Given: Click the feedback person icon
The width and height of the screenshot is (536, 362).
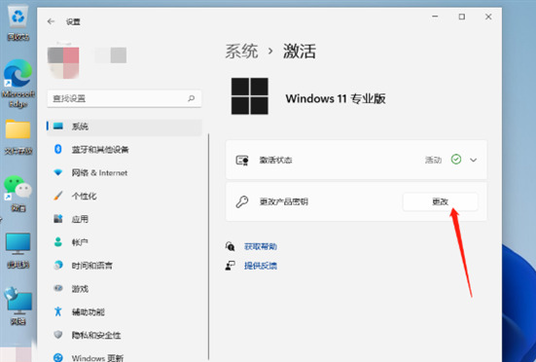Looking at the screenshot, I should coord(230,266).
